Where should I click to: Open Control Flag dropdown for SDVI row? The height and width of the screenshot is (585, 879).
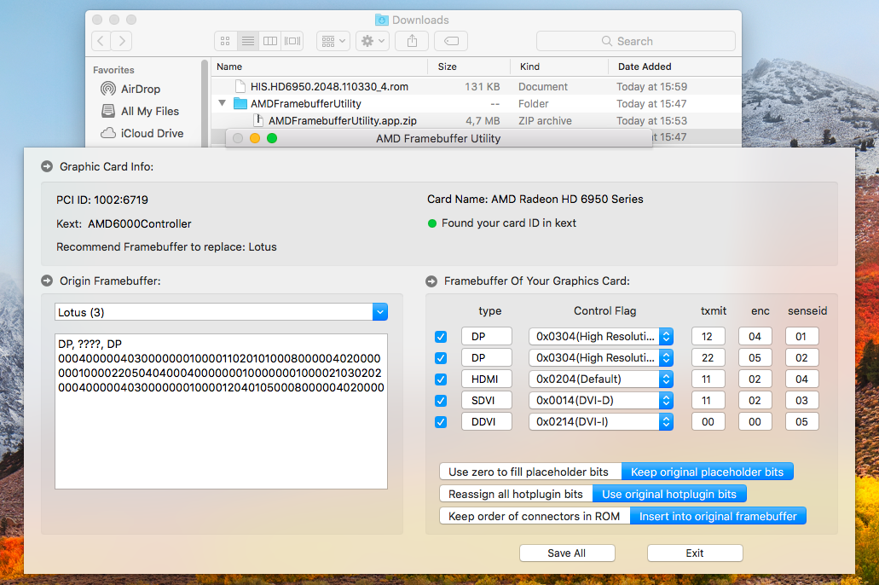[666, 401]
